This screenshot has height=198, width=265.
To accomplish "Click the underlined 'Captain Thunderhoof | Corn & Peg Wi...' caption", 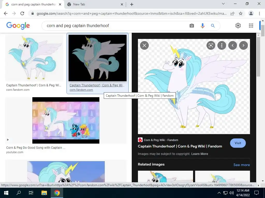I will [x=97, y=85].
